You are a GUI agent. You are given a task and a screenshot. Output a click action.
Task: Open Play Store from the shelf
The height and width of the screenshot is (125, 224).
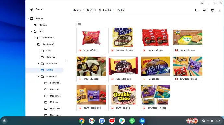pyautogui.click(x=122, y=121)
